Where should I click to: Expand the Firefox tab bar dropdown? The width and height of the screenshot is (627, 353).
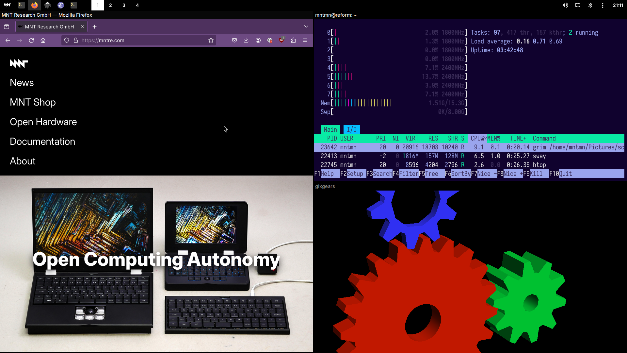306,26
